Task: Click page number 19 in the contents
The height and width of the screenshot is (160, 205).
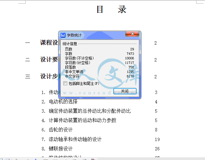Action: (x=157, y=139)
